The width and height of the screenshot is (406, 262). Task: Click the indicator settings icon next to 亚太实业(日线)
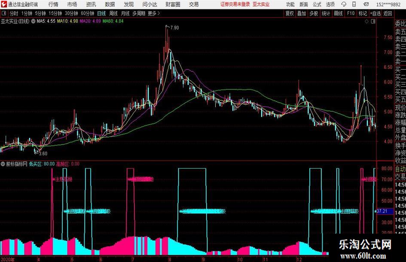[33, 21]
